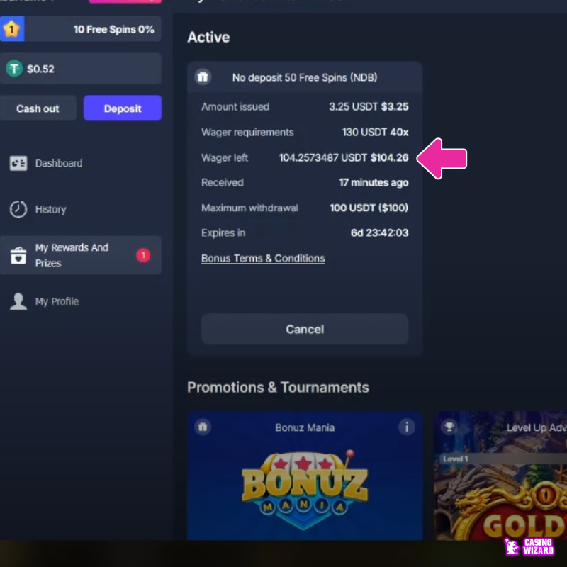Click the "Level 1" label on tournament card
This screenshot has width=567, height=567.
pos(456,459)
